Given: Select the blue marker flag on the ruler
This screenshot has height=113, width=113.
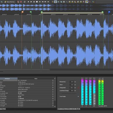Looking at the screenshot, I should 109,12.
